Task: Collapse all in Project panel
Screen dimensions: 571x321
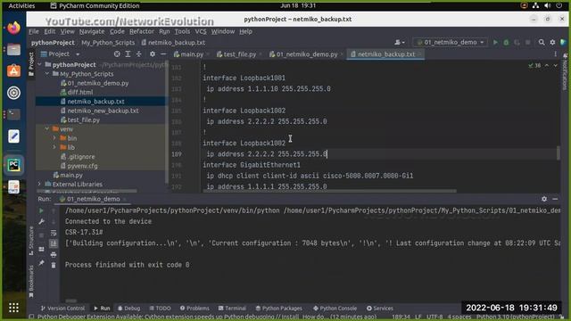Action: pyautogui.click(x=139, y=54)
